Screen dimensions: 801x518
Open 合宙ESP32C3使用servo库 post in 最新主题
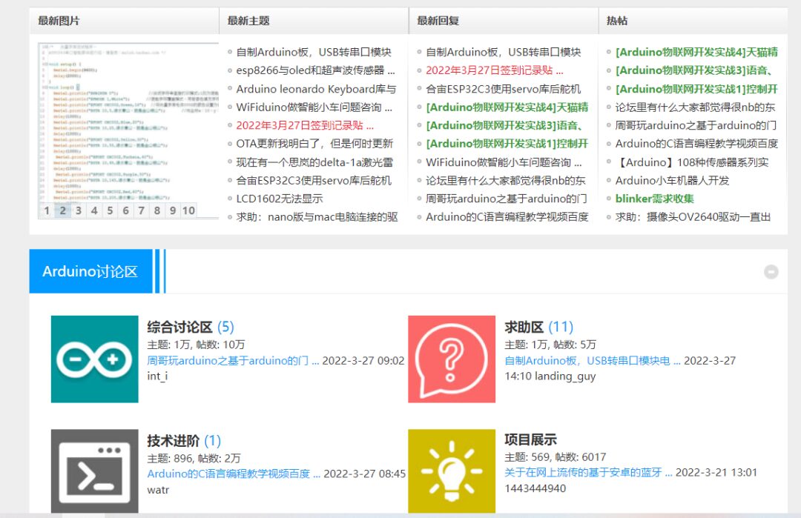[314, 180]
